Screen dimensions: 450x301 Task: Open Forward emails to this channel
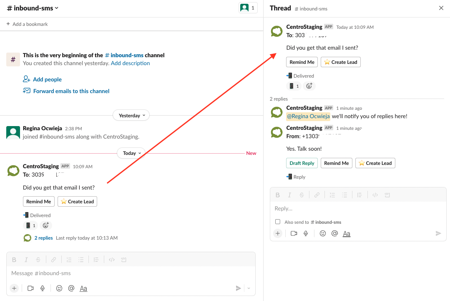click(x=66, y=91)
